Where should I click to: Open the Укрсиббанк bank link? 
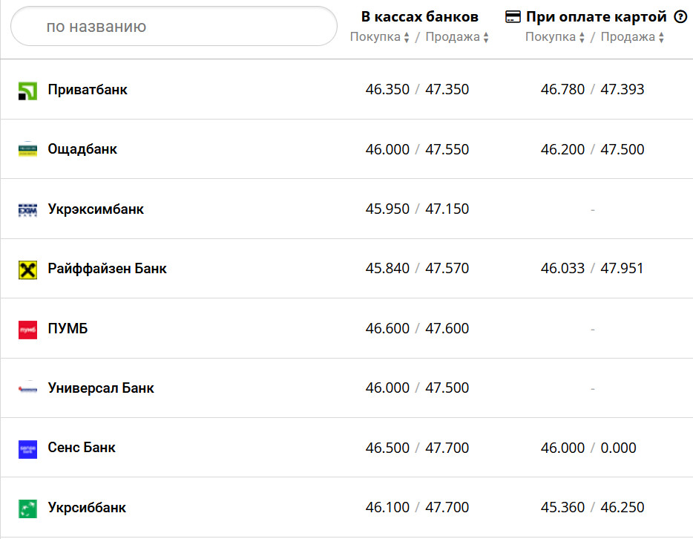point(87,508)
